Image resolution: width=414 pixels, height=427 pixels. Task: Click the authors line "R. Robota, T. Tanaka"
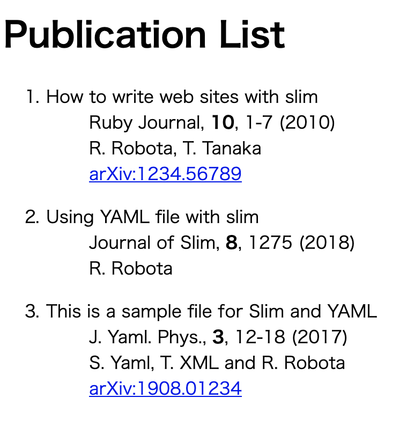(175, 148)
